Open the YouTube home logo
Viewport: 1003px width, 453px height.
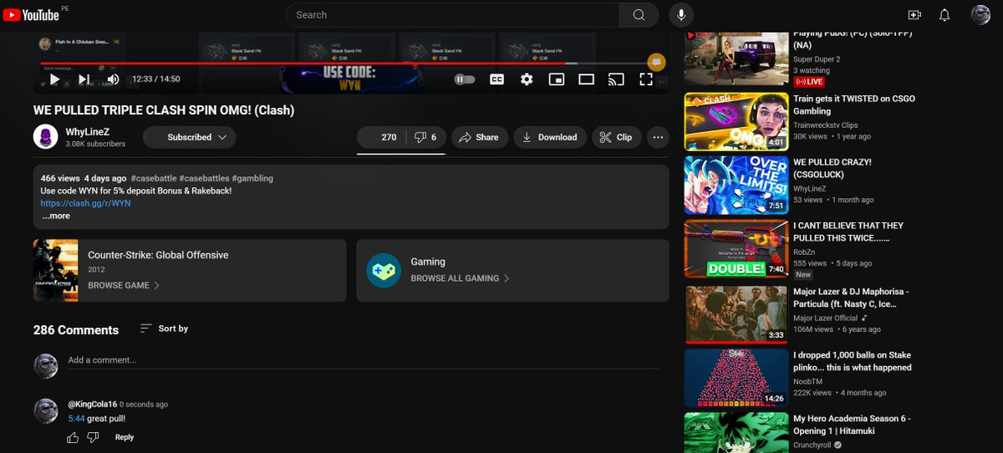tap(31, 15)
